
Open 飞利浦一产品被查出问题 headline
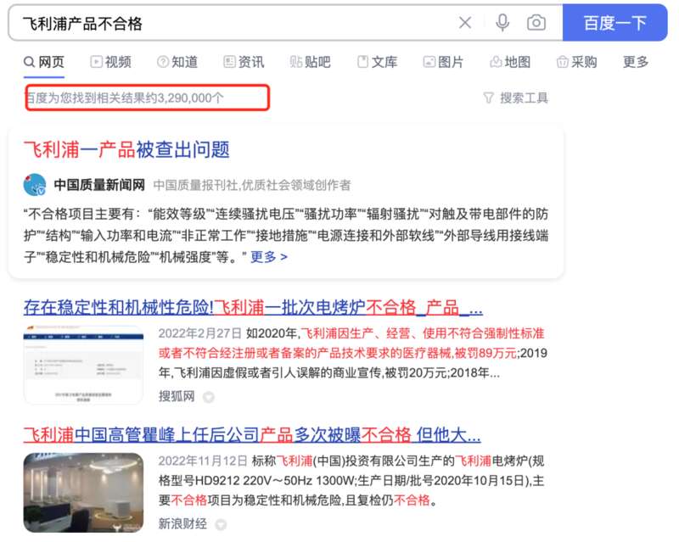[126, 150]
